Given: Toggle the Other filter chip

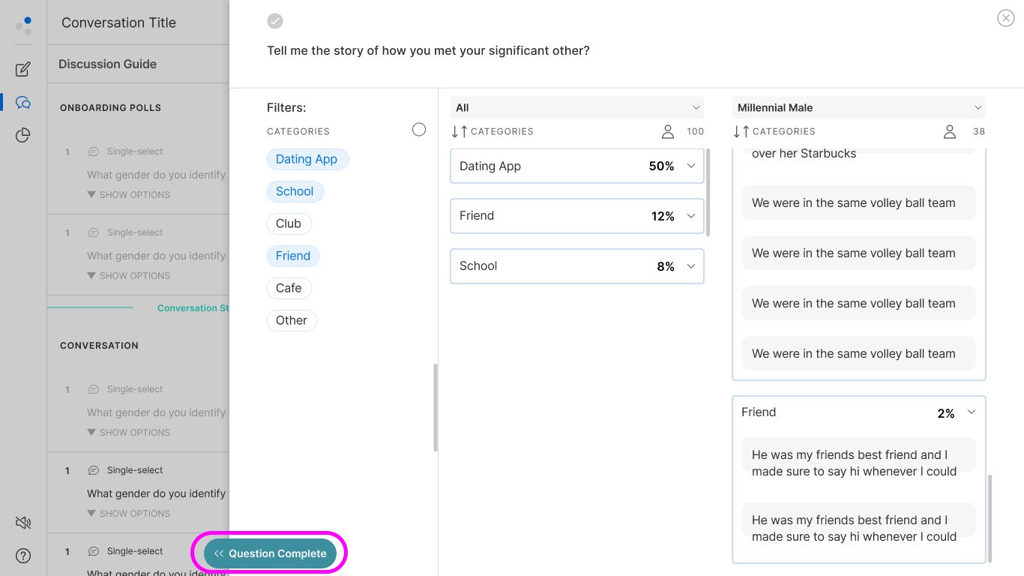Looking at the screenshot, I should coord(292,320).
